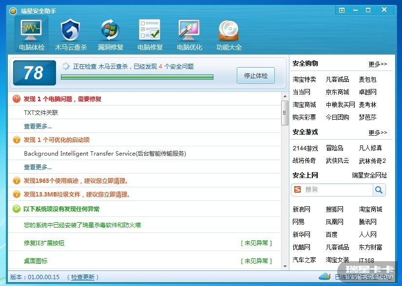Image resolution: width=402 pixels, height=286 pixels.
Task: Open the 腾讯网 site link
Action: coord(367,222)
